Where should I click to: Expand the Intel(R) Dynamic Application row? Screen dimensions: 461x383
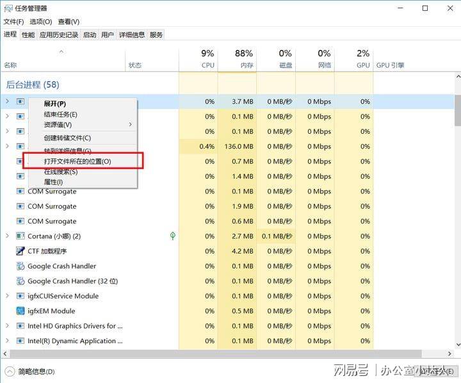tap(7, 340)
